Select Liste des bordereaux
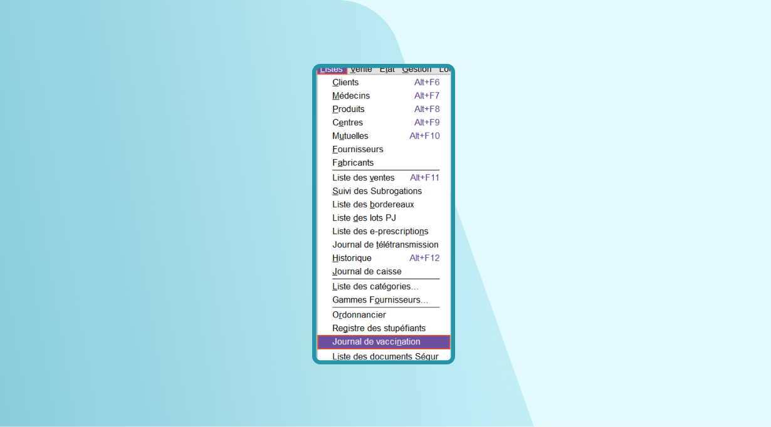 point(373,205)
